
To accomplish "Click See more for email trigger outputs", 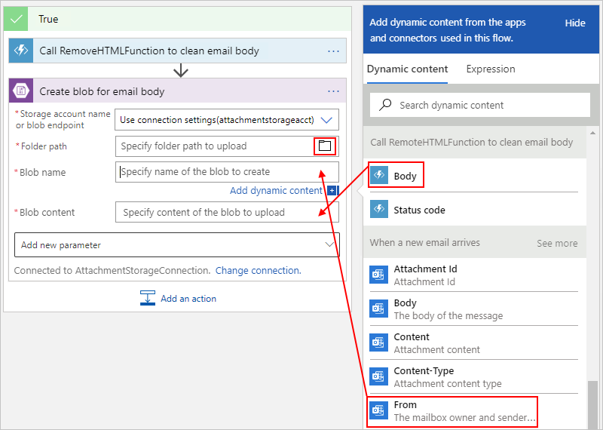I will point(557,243).
